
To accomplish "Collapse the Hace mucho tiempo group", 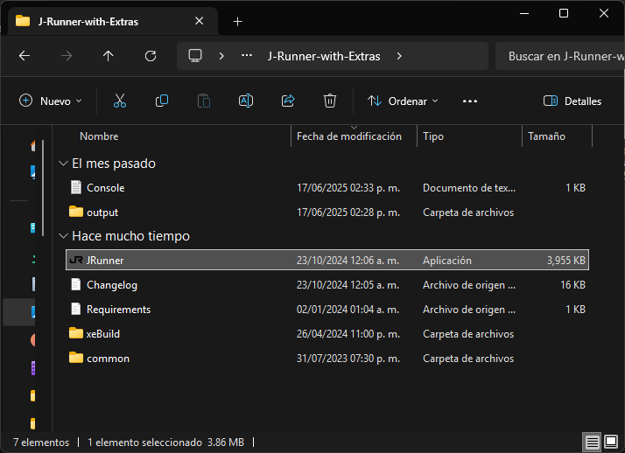I will (63, 236).
